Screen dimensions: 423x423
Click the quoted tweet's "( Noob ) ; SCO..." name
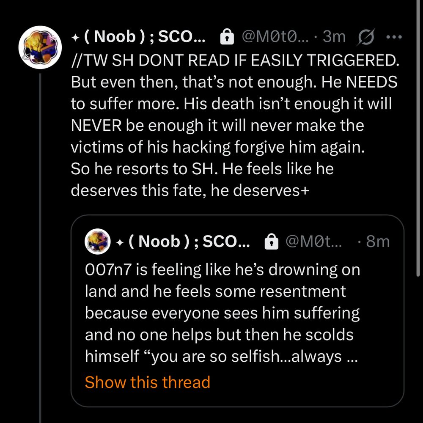pyautogui.click(x=189, y=242)
